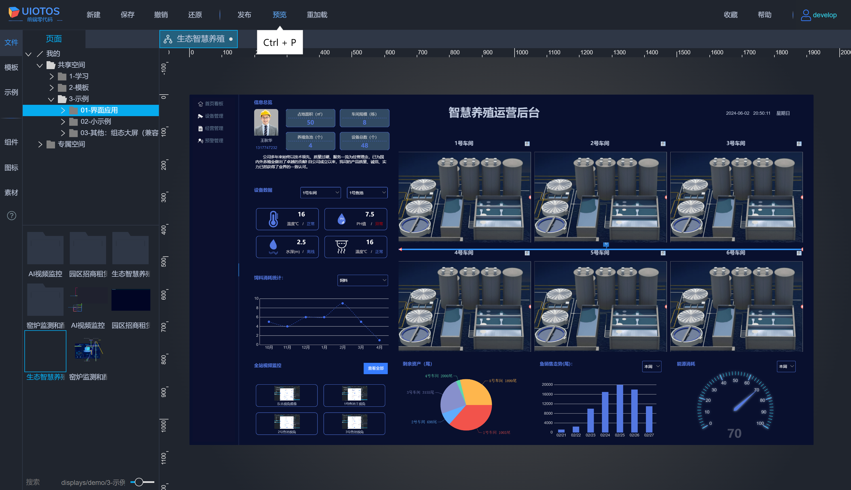Collapse the 共享空间 folder
The height and width of the screenshot is (490, 851).
[x=40, y=65]
